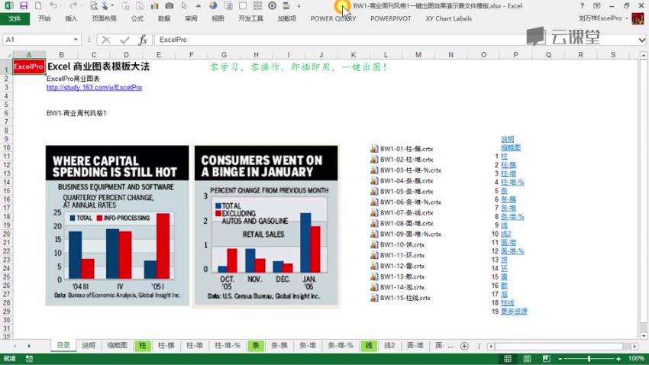Open the 文件 File menu
Image resolution: width=649 pixels, height=365 pixels.
click(x=15, y=18)
